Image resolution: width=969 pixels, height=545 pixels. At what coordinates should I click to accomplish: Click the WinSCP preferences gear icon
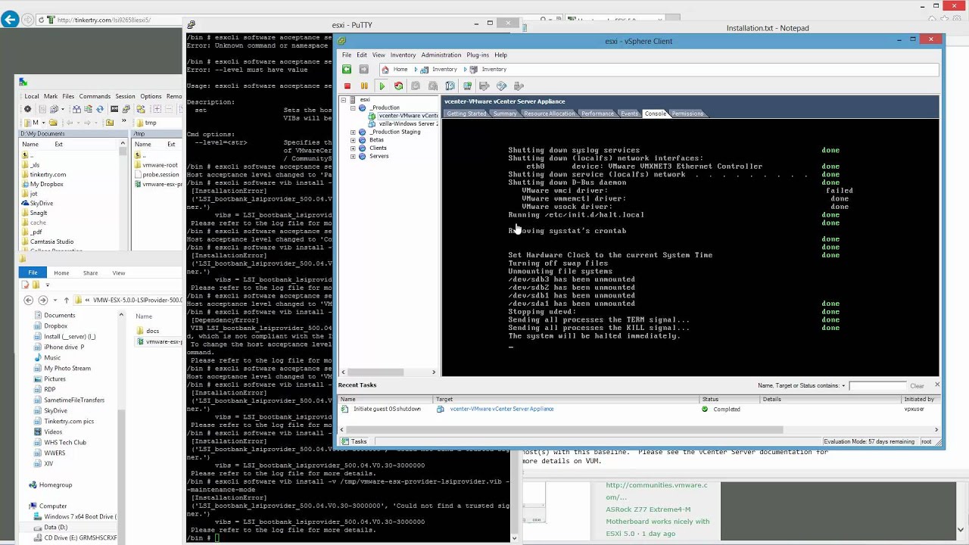tap(28, 109)
